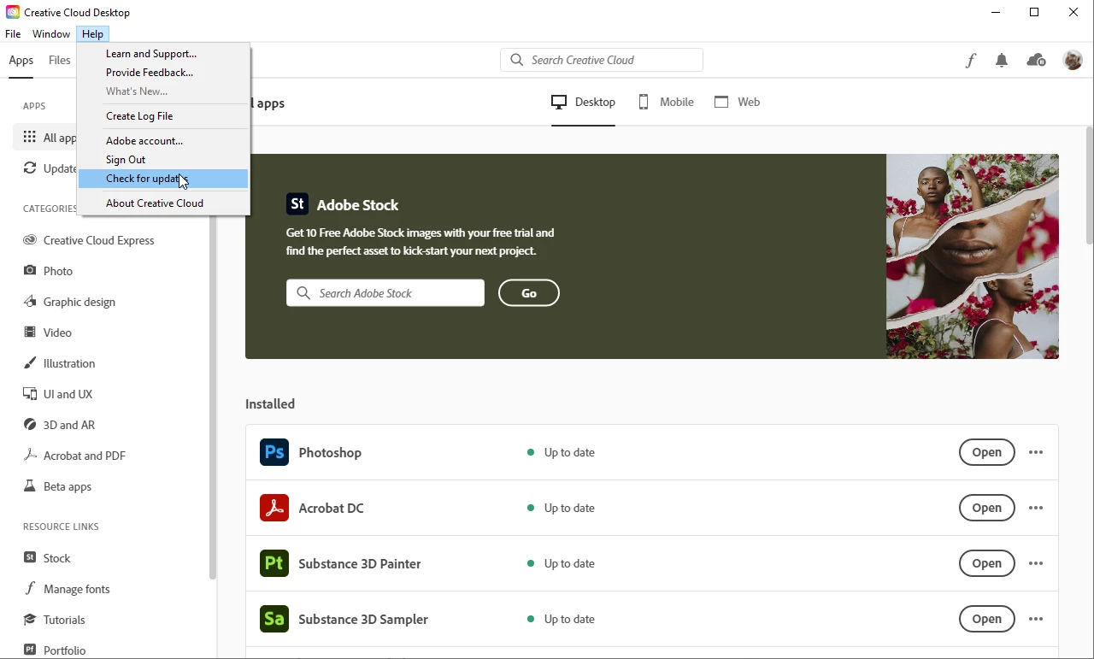The width and height of the screenshot is (1094, 659).
Task: Select the Video category
Action: [x=48, y=332]
